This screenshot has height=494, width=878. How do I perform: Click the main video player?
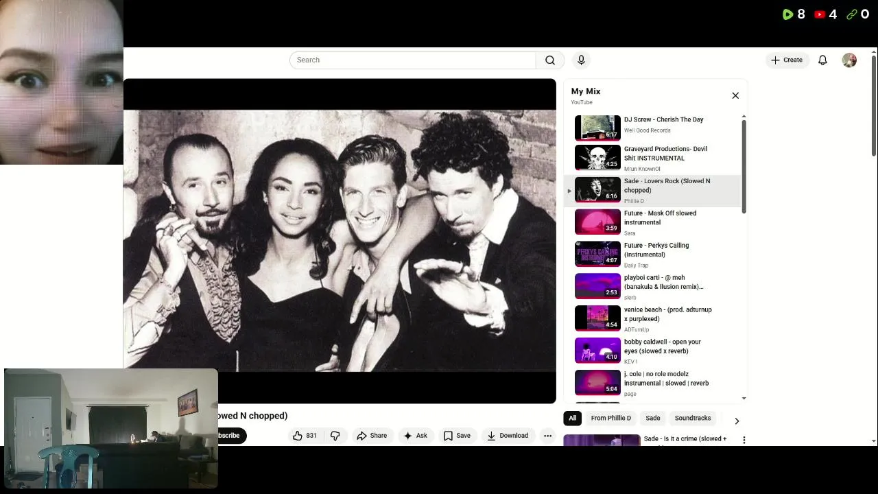tap(340, 241)
